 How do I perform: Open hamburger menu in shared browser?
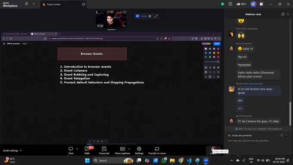click(219, 38)
